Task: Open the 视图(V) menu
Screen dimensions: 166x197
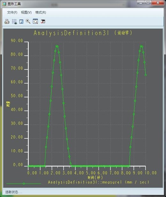Action: click(x=26, y=12)
